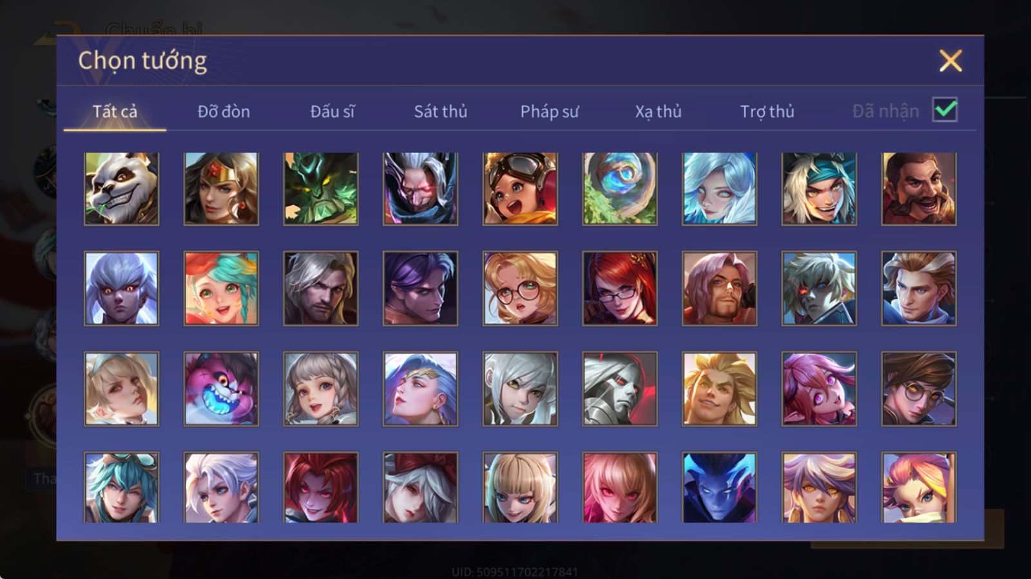The height and width of the screenshot is (579, 1031).
Task: Switch to the Đỡ đòn tab
Action: point(224,111)
